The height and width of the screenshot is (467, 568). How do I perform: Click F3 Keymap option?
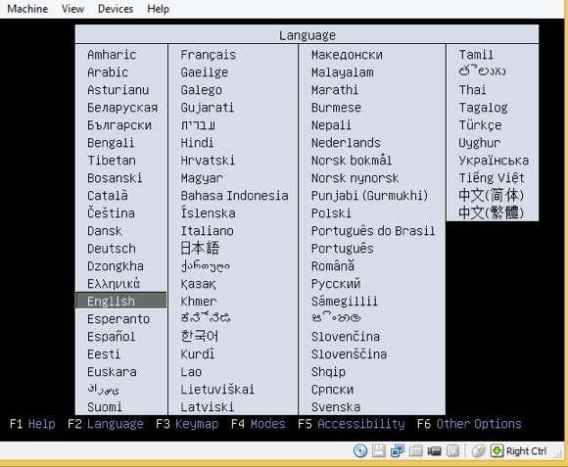click(187, 424)
